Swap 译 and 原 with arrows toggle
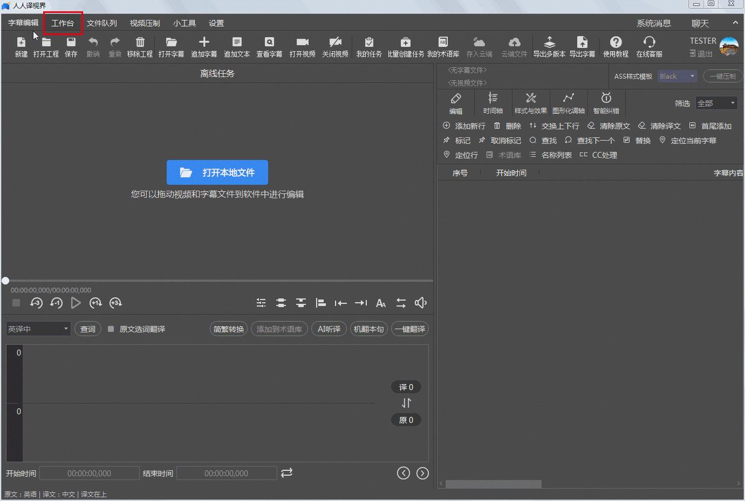Screen dimensions: 745x501 coord(406,403)
